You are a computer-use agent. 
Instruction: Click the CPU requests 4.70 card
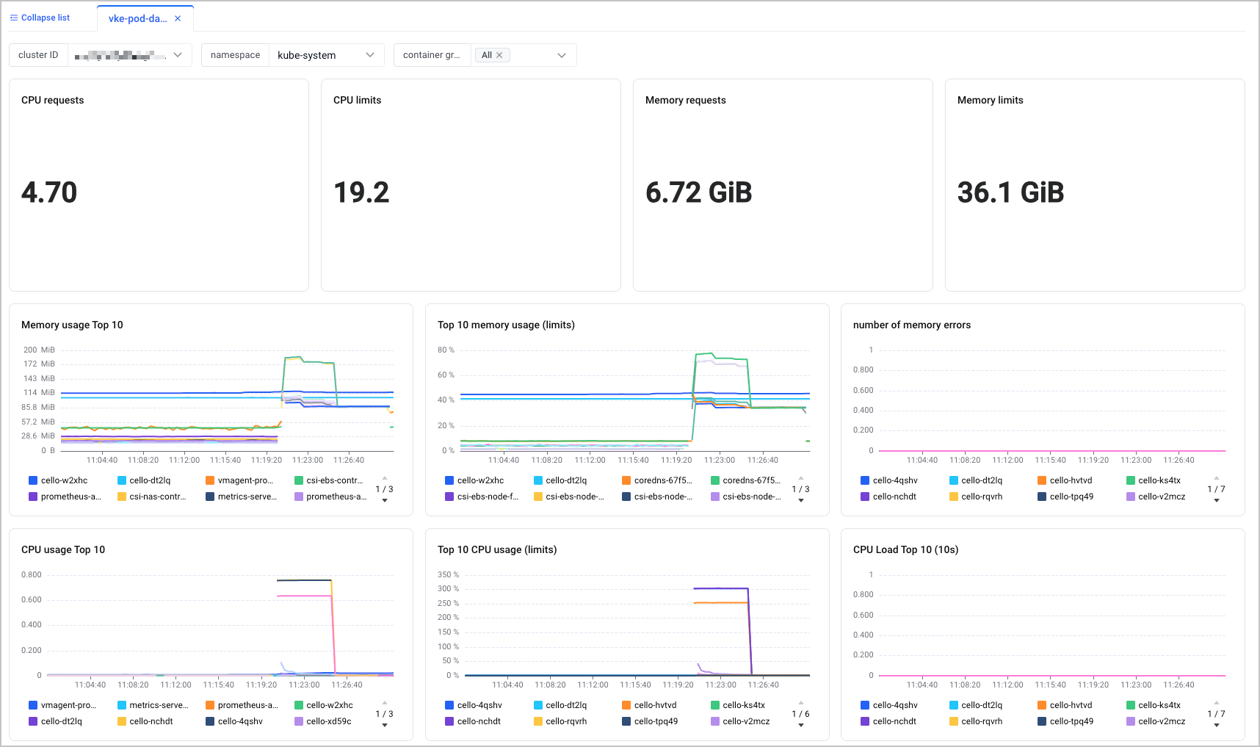[x=159, y=185]
